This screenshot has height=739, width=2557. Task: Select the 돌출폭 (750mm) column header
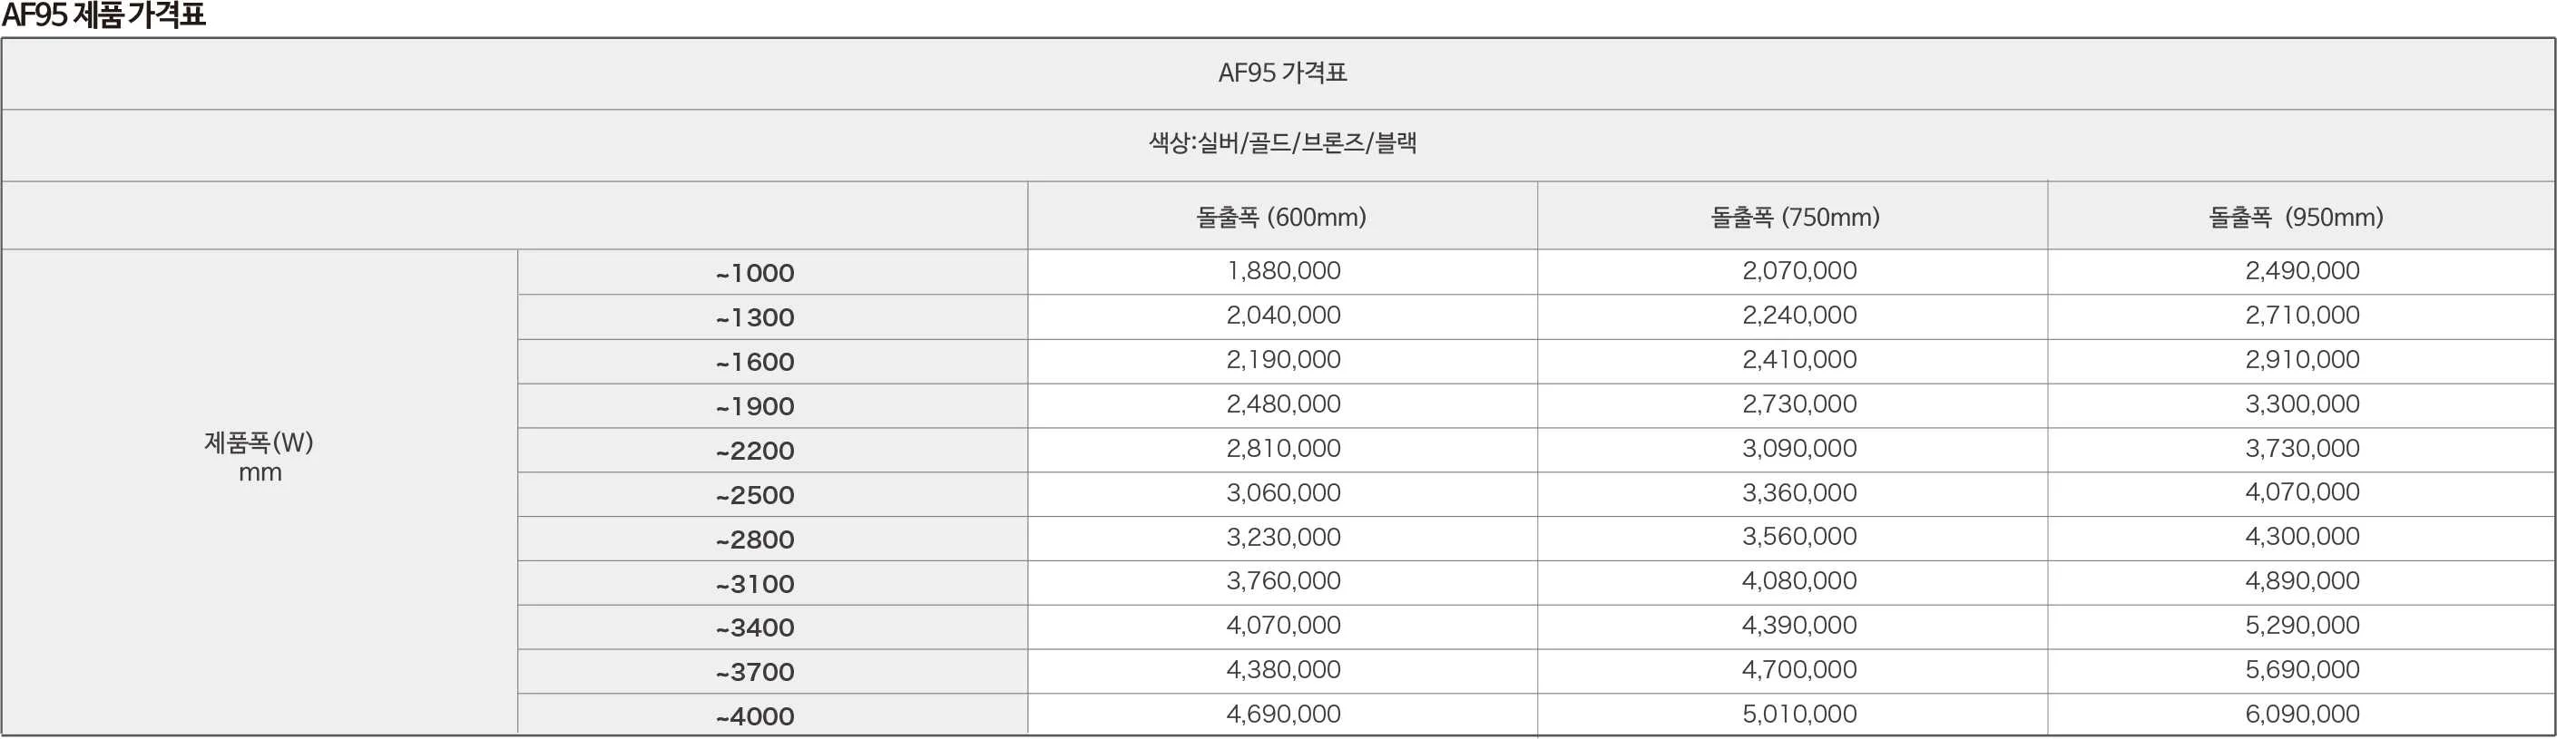point(1793,216)
